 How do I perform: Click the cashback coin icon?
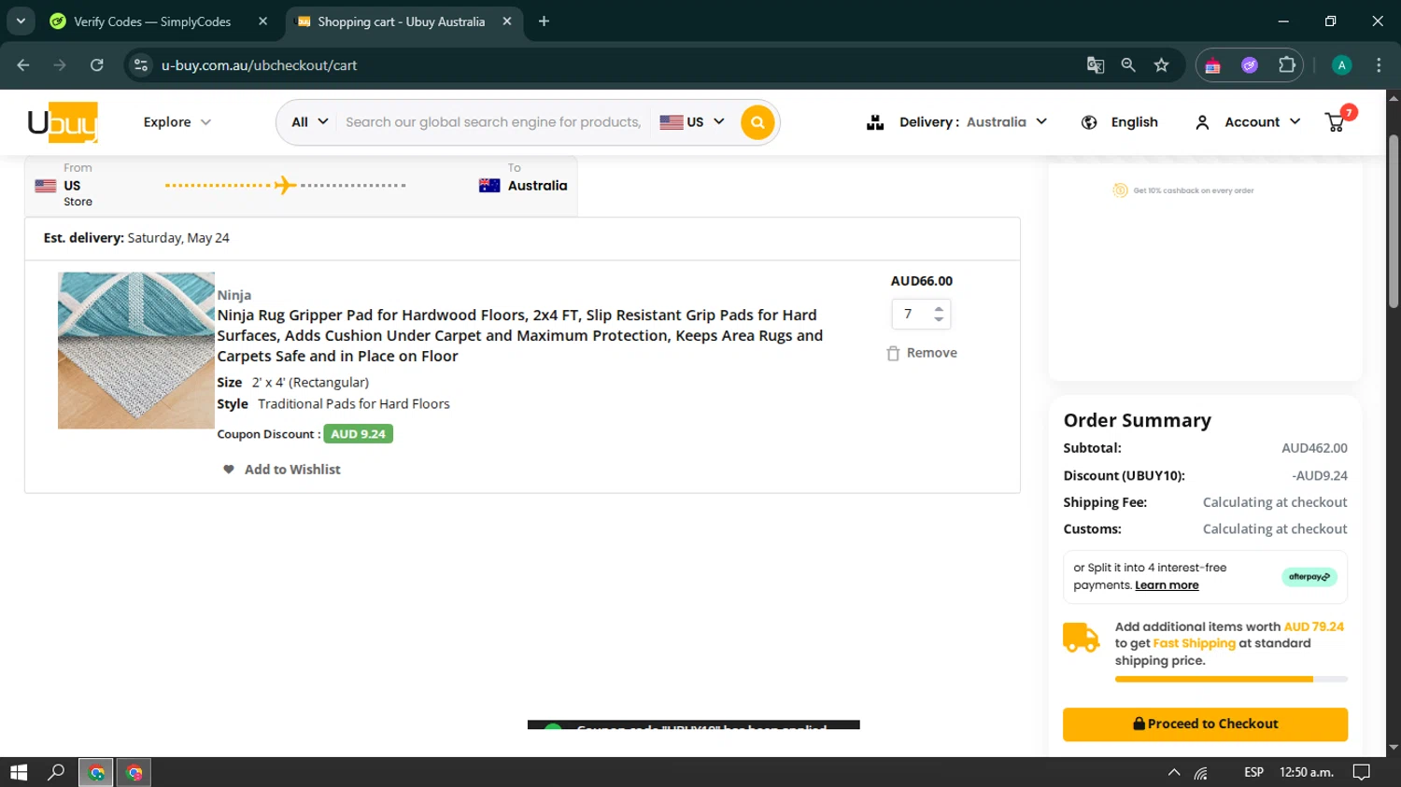[x=1120, y=190]
